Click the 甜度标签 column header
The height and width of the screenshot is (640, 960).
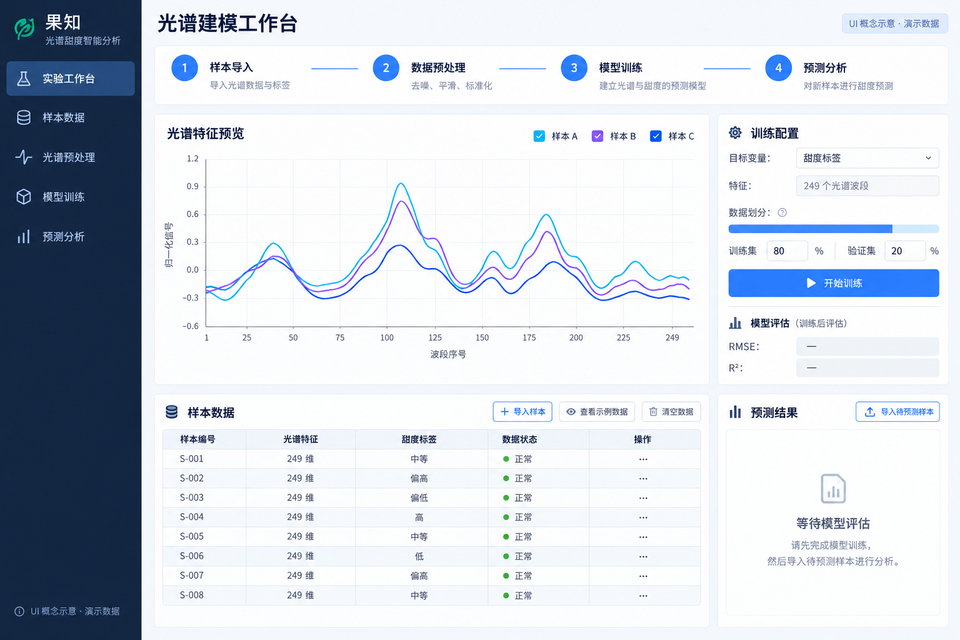click(419, 439)
